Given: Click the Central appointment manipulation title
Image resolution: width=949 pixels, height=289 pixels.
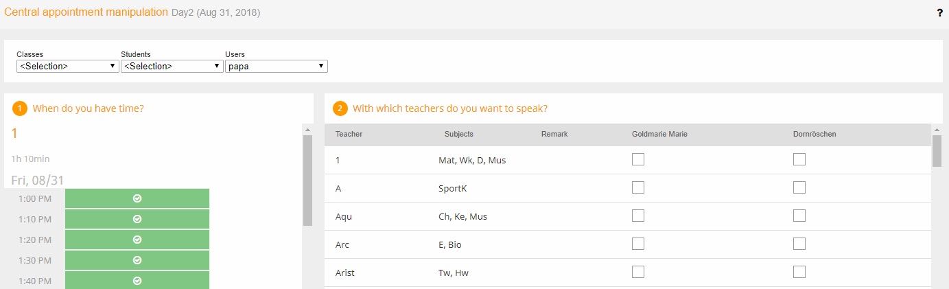Looking at the screenshot, I should point(86,12).
